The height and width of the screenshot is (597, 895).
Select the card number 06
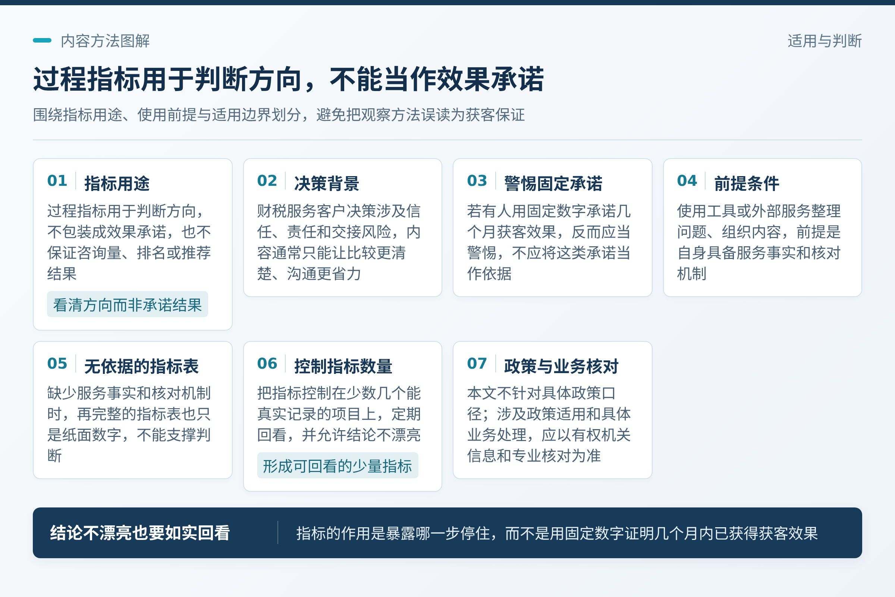[267, 363]
